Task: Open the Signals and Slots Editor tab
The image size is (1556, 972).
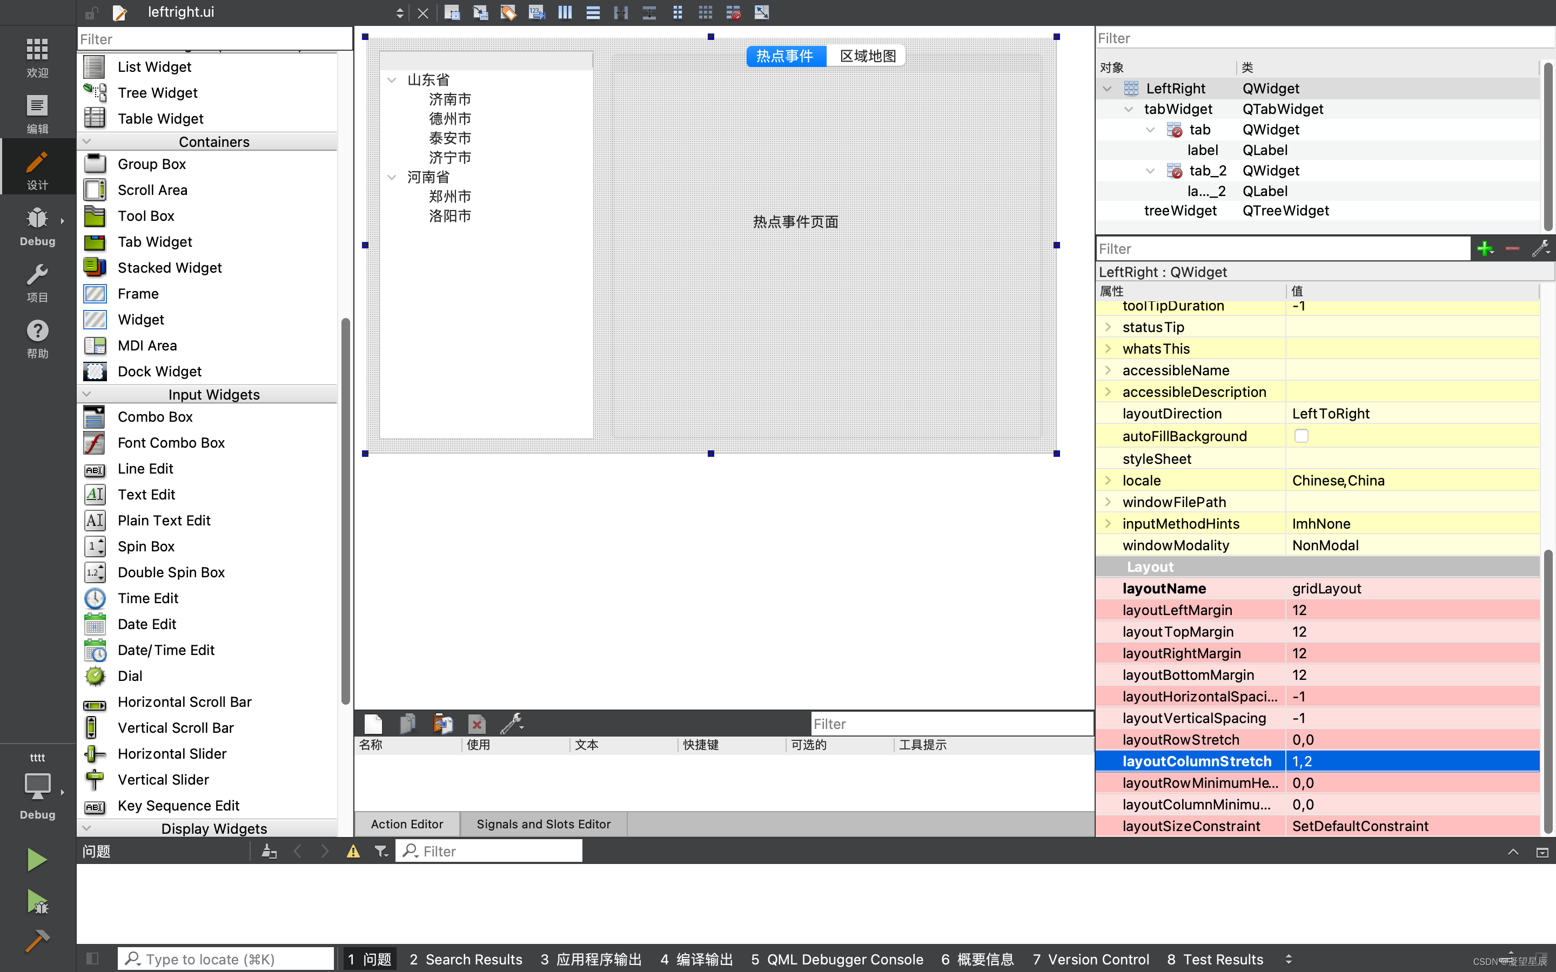Action: point(542,823)
